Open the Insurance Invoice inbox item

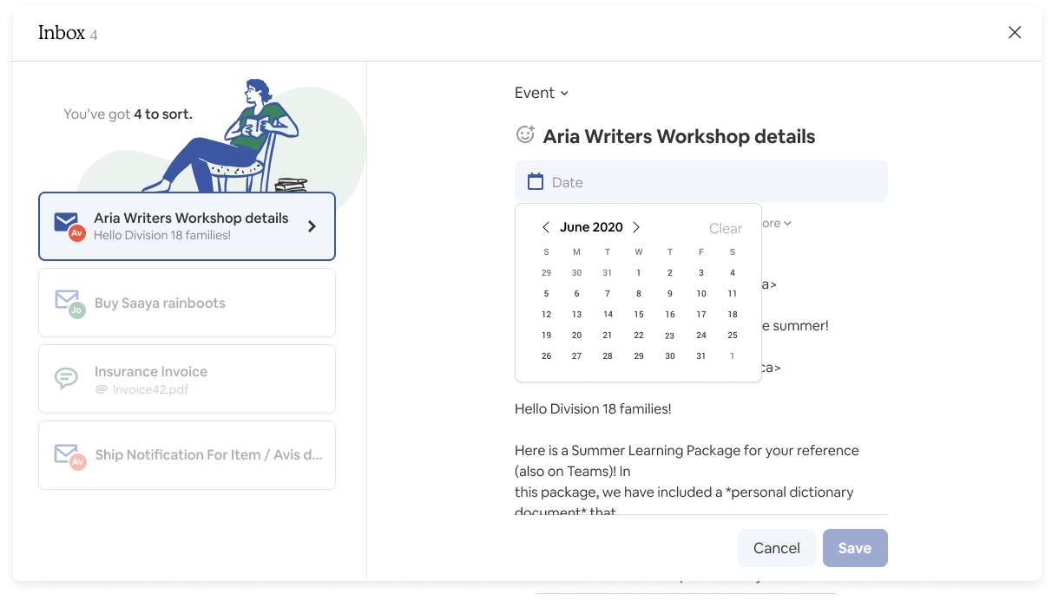point(187,379)
